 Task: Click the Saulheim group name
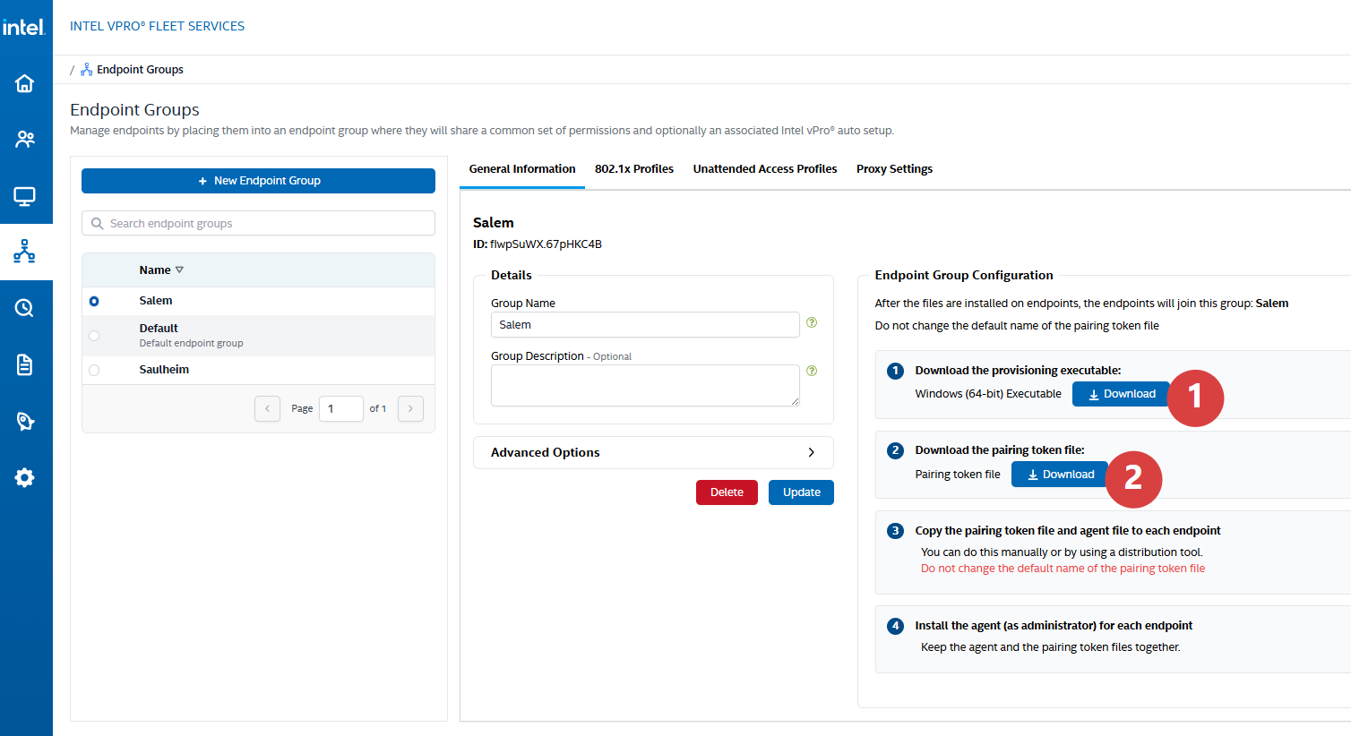(164, 369)
